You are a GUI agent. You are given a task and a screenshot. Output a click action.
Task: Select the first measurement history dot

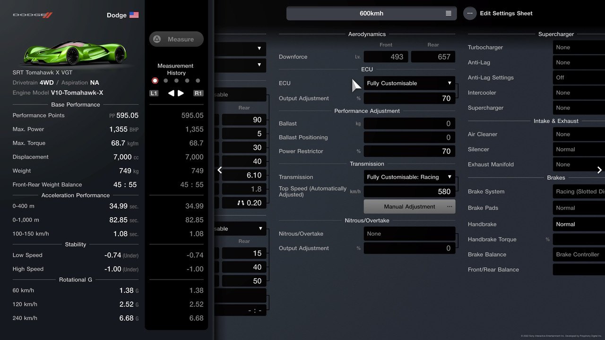(155, 81)
